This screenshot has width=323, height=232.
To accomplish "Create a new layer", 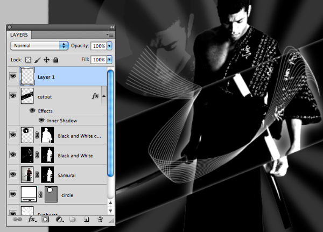I will [x=86, y=220].
